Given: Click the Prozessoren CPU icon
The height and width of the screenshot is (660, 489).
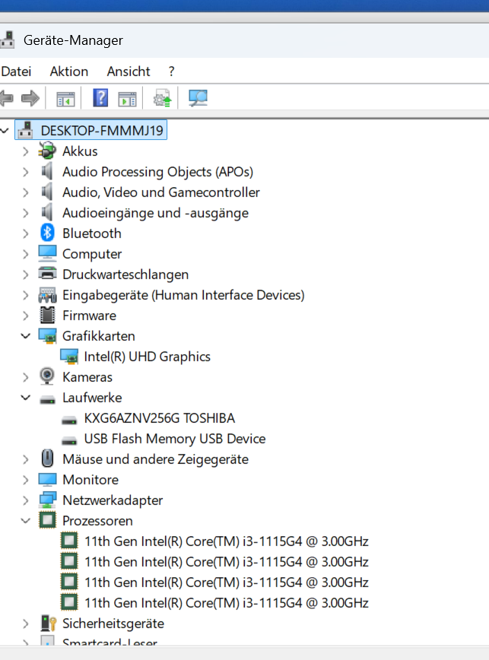Looking at the screenshot, I should (47, 520).
